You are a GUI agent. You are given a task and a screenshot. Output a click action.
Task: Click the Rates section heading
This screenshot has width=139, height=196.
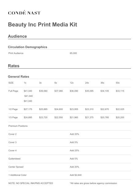(x=14, y=66)
